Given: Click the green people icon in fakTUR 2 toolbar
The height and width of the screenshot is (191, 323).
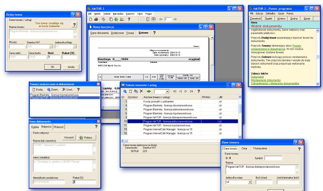Looking at the screenshot, I should click(116, 19).
